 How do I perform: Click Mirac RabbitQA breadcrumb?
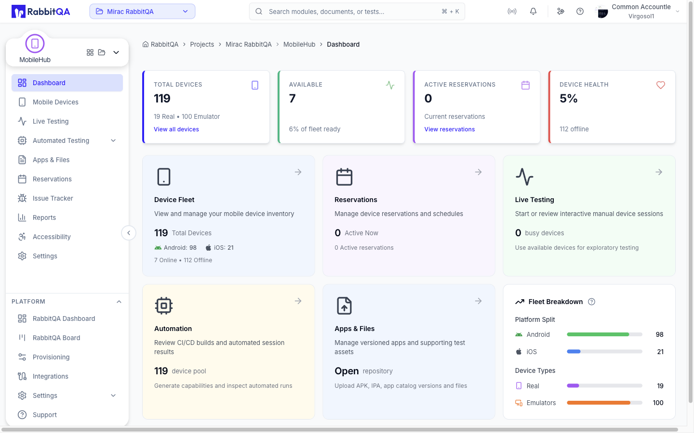coord(249,44)
